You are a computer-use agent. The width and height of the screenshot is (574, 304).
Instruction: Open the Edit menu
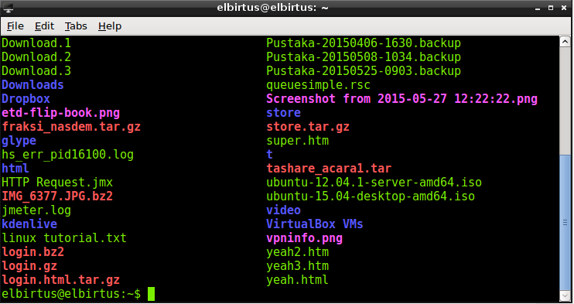pos(44,26)
